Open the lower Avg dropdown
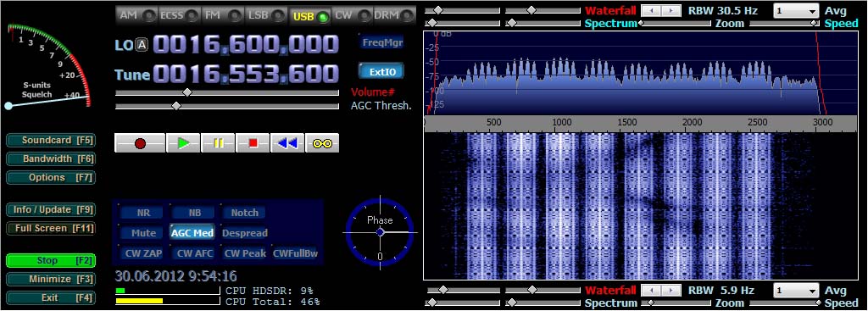Image resolution: width=868 pixels, height=311 pixels. coord(796,291)
